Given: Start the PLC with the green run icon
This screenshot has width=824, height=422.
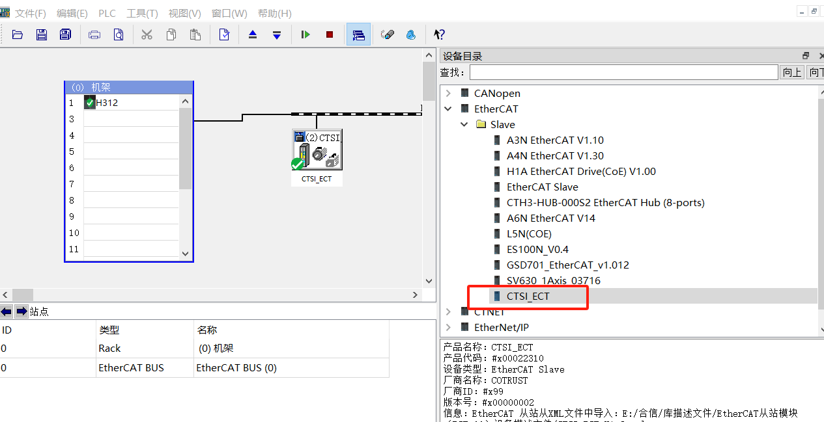Looking at the screenshot, I should click(305, 34).
